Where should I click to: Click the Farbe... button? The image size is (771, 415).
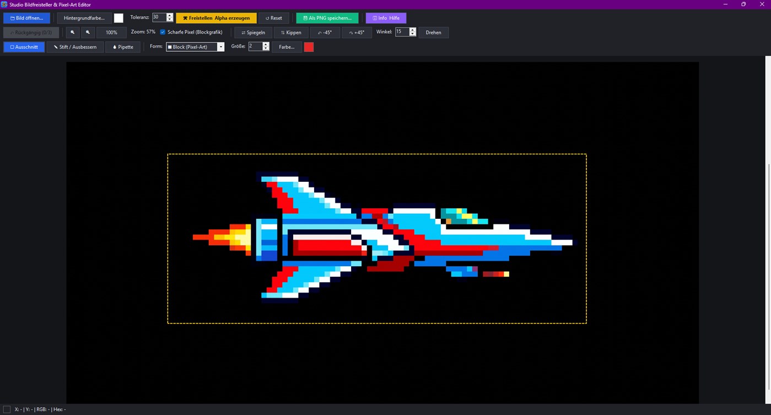click(287, 47)
